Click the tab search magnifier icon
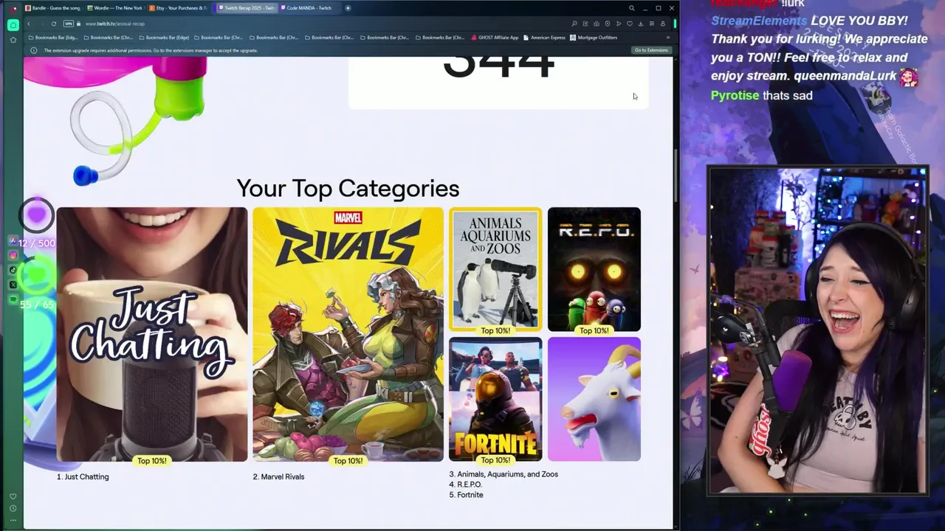945x531 pixels. [x=631, y=8]
